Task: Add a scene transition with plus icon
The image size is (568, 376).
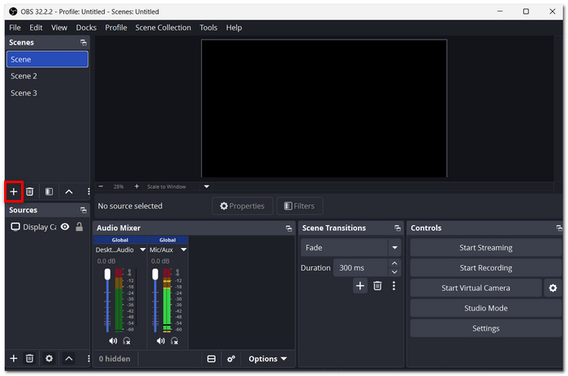Action: [x=360, y=286]
